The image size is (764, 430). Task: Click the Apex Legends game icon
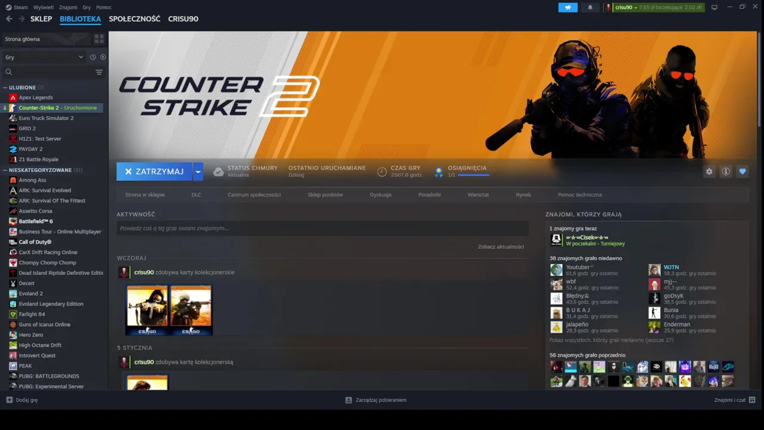coord(13,97)
